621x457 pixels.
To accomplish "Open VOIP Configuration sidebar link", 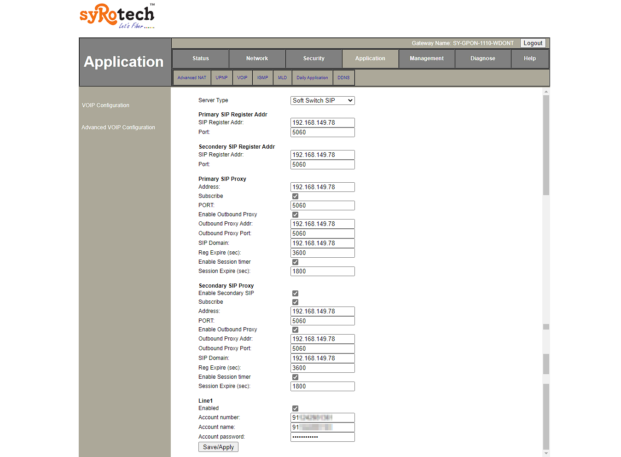I will pyautogui.click(x=105, y=105).
